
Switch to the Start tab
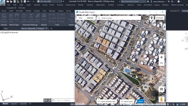tap(6, 29)
